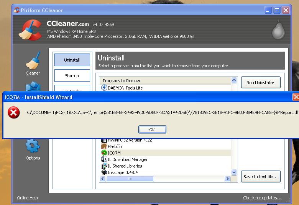Open the partially hidden File Finder tab
Image resolution: width=299 pixels, height=205 pixels.
[72, 88]
